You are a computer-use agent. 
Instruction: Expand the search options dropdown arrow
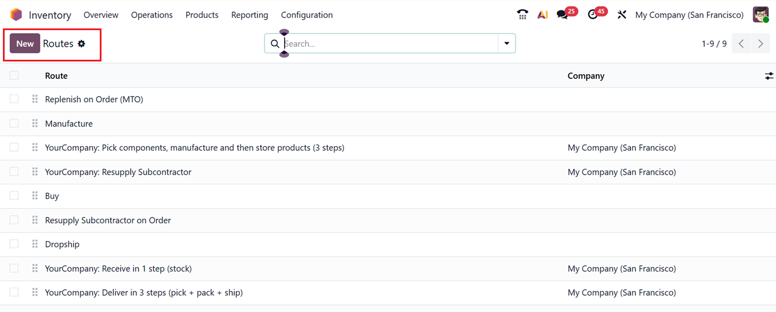click(507, 43)
